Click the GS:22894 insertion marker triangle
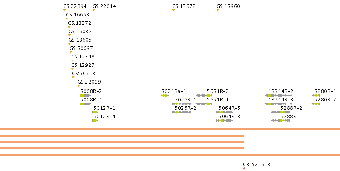This screenshot has width=340, height=171. pyautogui.click(x=64, y=10)
